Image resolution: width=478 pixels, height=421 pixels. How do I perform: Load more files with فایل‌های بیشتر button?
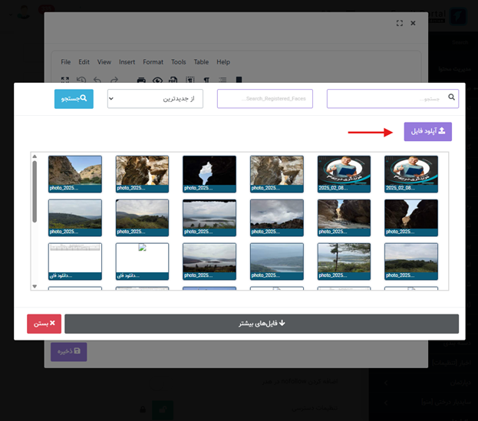click(x=262, y=324)
